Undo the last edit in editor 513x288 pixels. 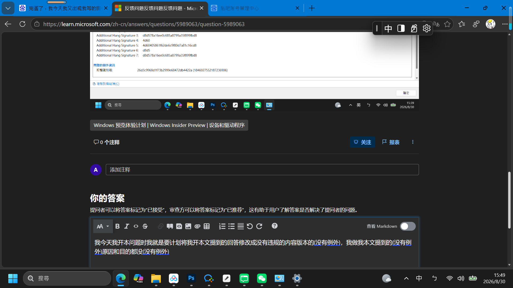tap(250, 226)
